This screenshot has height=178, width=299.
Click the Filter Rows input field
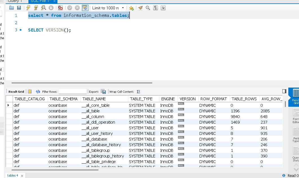pos(72,92)
